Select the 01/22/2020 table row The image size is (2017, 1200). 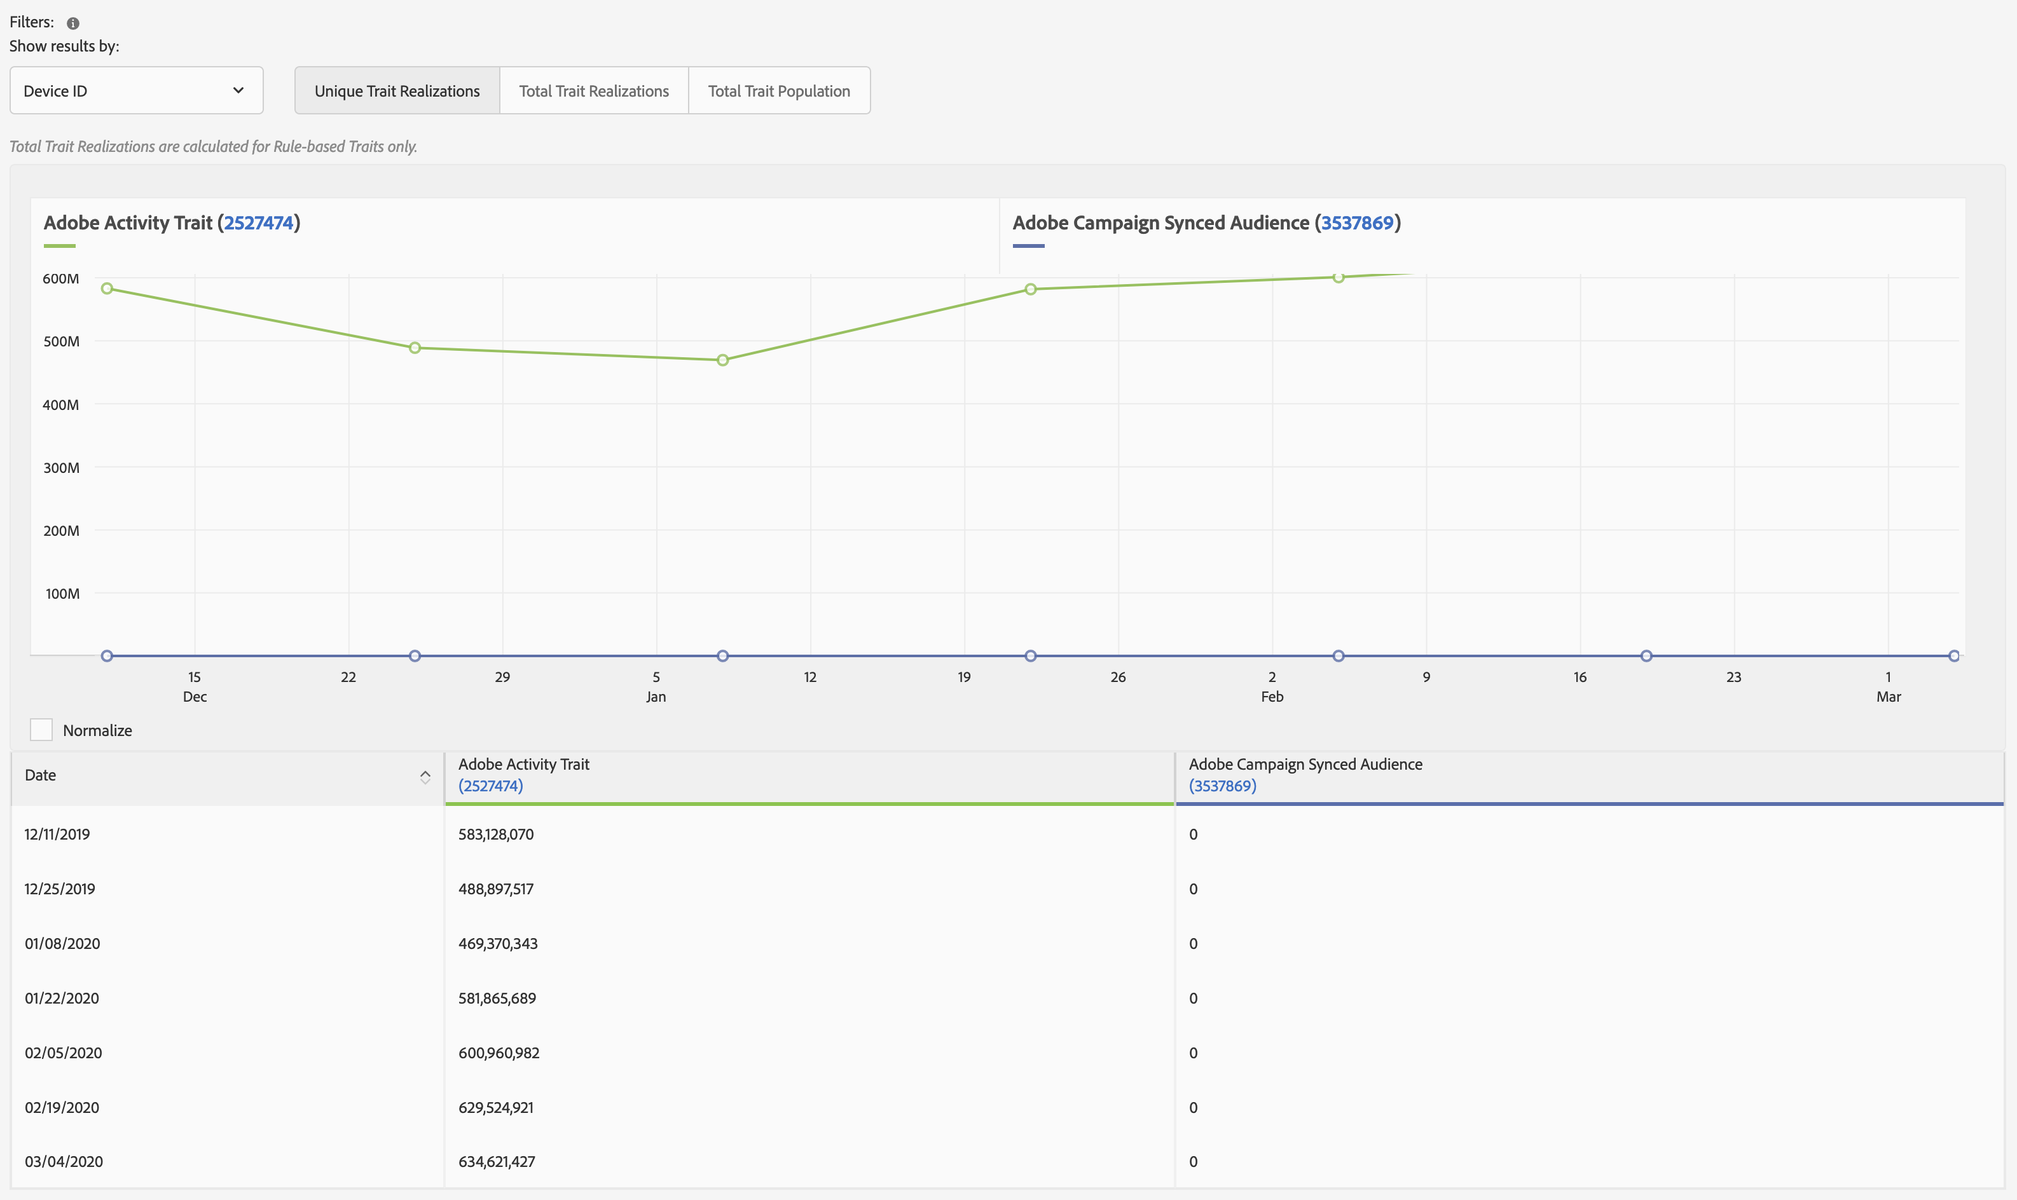click(x=62, y=998)
